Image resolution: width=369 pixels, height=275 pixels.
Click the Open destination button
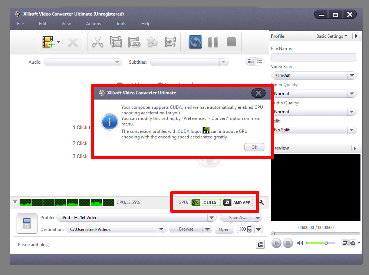click(224, 229)
